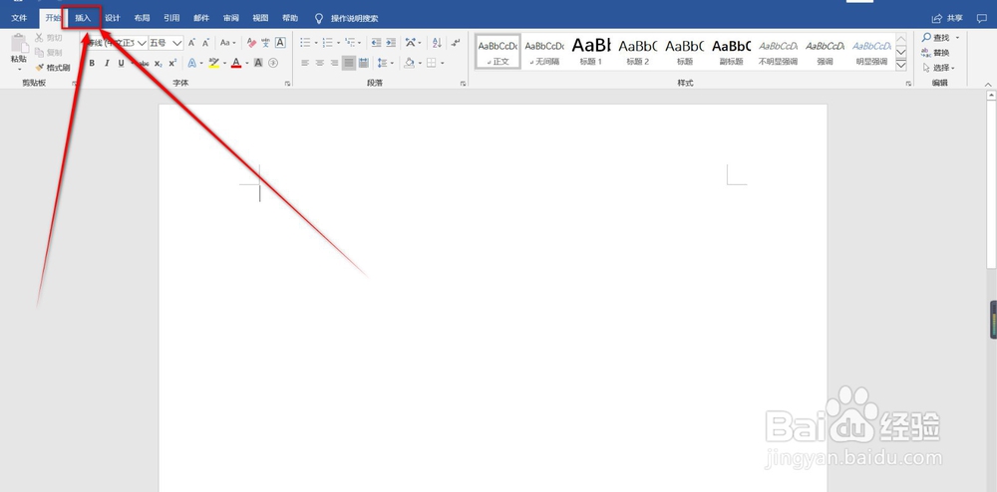
Task: Switch to the References (引用) tab
Action: click(171, 18)
